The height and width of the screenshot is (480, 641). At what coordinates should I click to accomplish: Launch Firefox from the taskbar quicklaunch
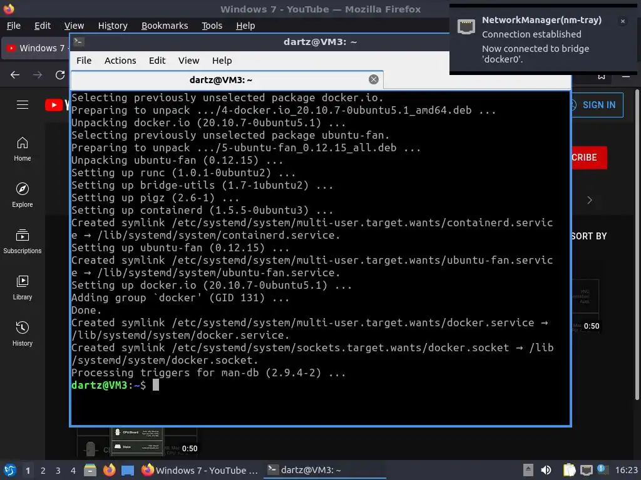pyautogui.click(x=109, y=470)
